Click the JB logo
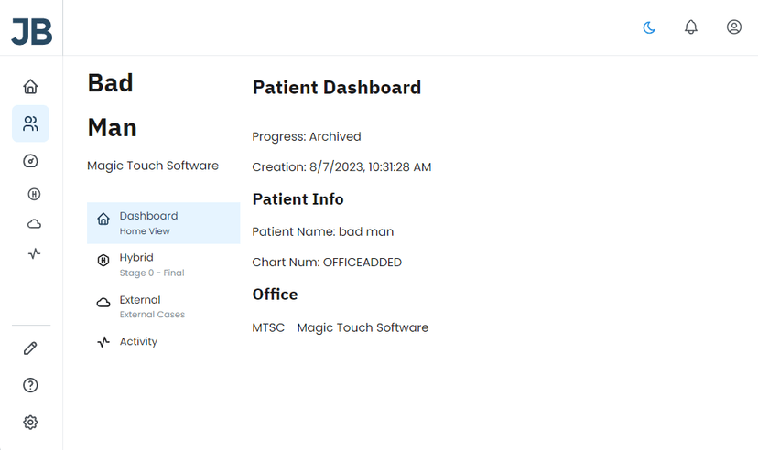The width and height of the screenshot is (758, 450). click(x=31, y=31)
